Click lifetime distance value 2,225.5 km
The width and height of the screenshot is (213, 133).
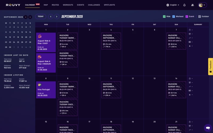9,88
